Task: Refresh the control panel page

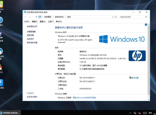Action: tap(116, 17)
